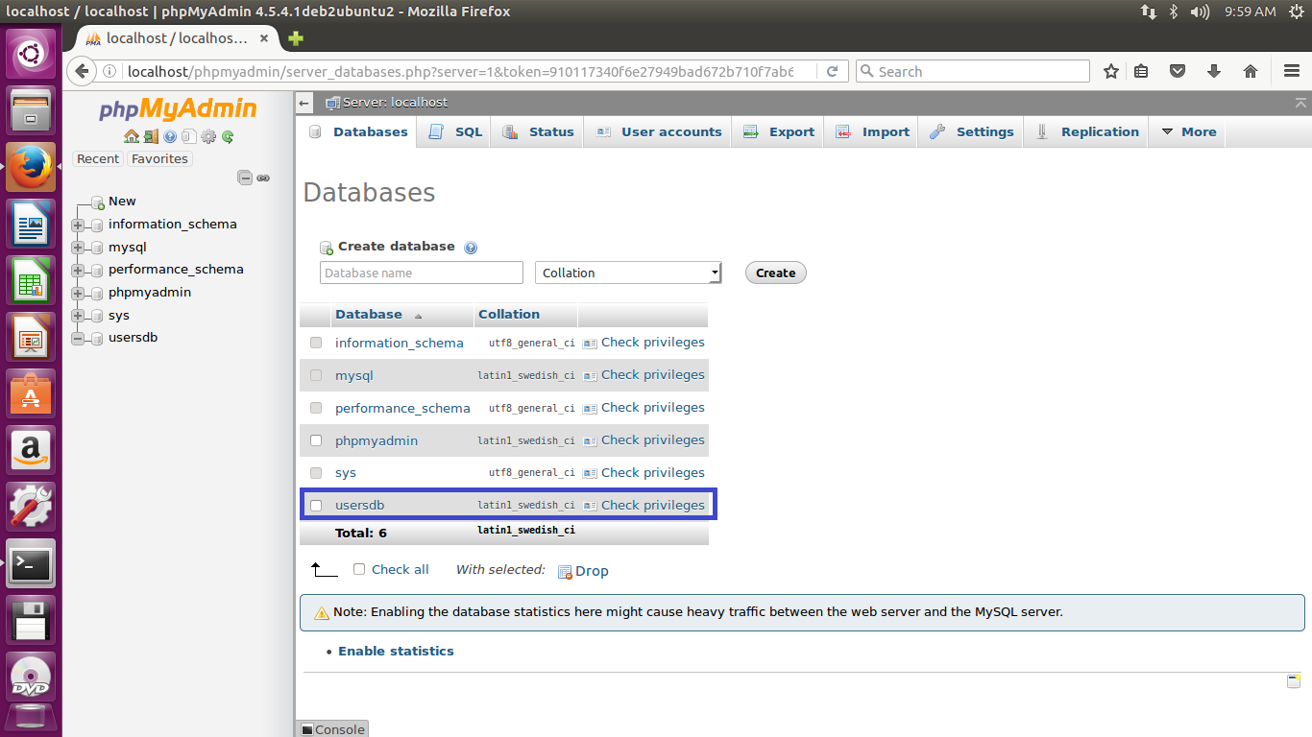
Task: Click New in the navigation tree
Action: coord(122,202)
